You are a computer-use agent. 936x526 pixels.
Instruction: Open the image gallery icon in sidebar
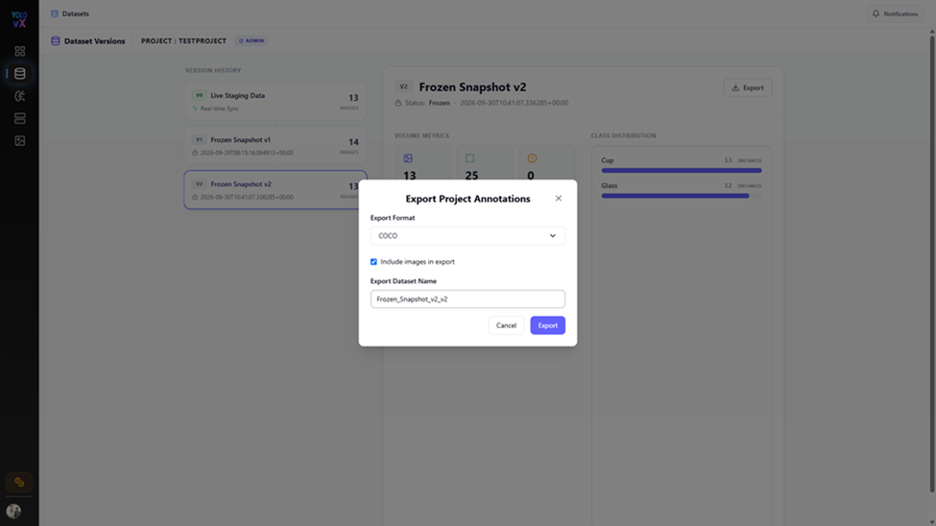click(20, 141)
